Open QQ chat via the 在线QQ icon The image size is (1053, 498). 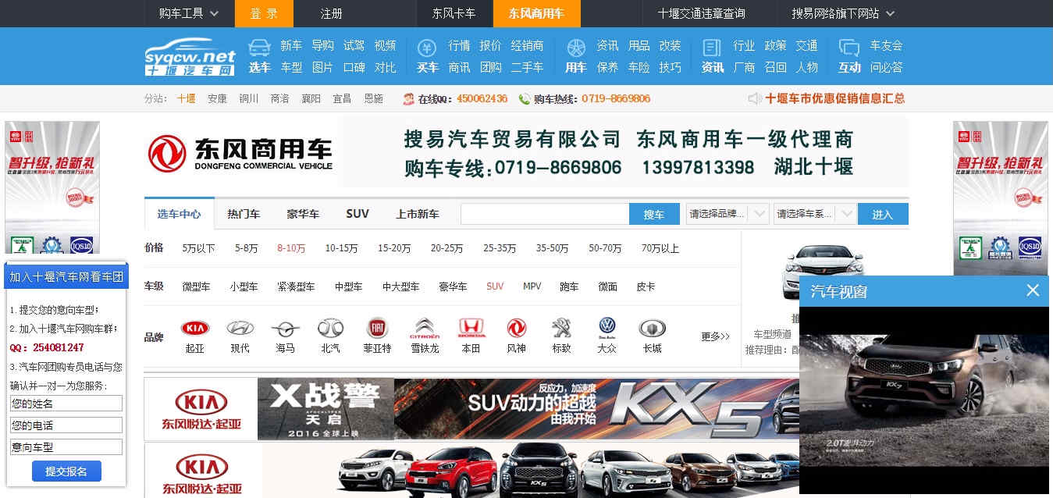(x=408, y=99)
